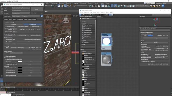
Task: Open the Preset dropdown in Render Setup
Action: (21, 10)
